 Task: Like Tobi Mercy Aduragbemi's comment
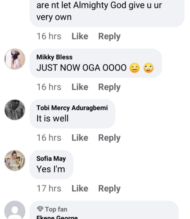[80, 138]
